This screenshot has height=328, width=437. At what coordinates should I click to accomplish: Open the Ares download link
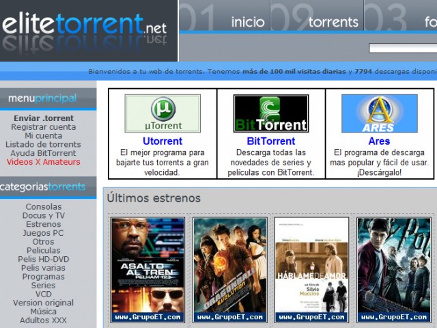380,141
